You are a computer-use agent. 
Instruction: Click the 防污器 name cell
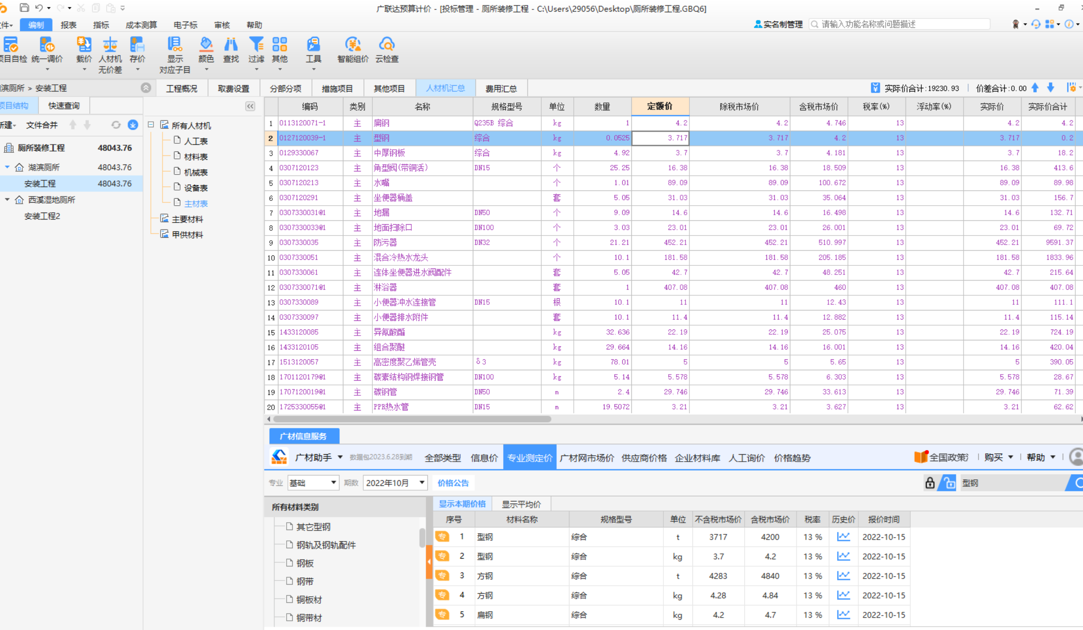click(x=422, y=242)
